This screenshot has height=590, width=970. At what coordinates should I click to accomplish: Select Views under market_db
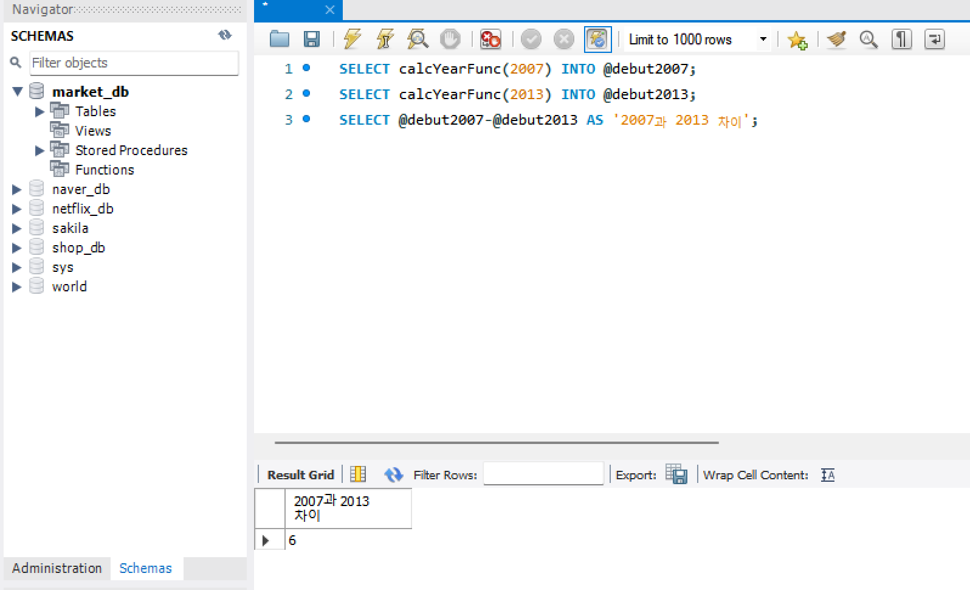pyautogui.click(x=93, y=131)
